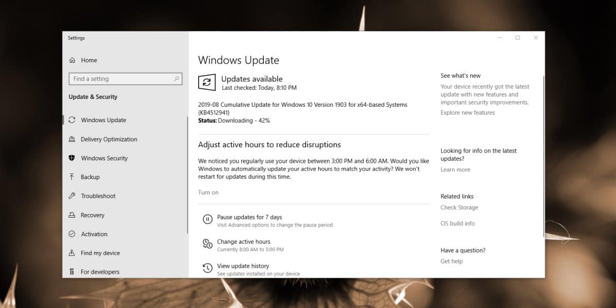Click the sidebar vertical scrollbar
616x308 pixels.
pos(187,175)
